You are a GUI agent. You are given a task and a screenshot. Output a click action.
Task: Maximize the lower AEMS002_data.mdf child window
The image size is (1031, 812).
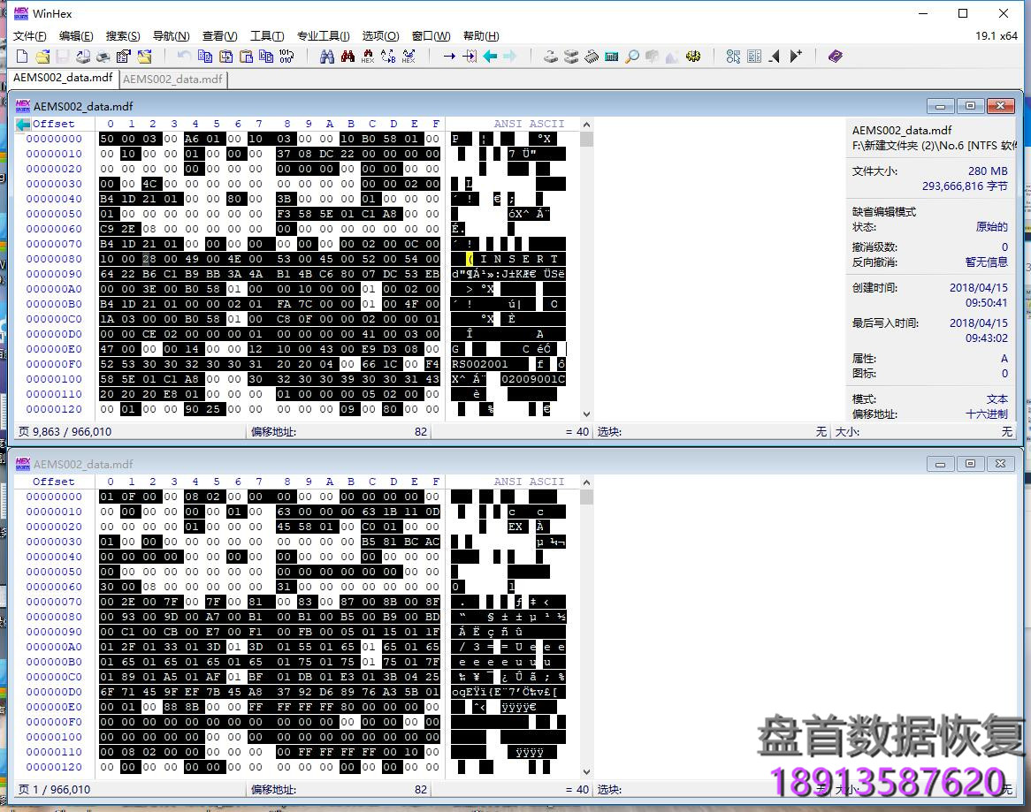coord(970,464)
